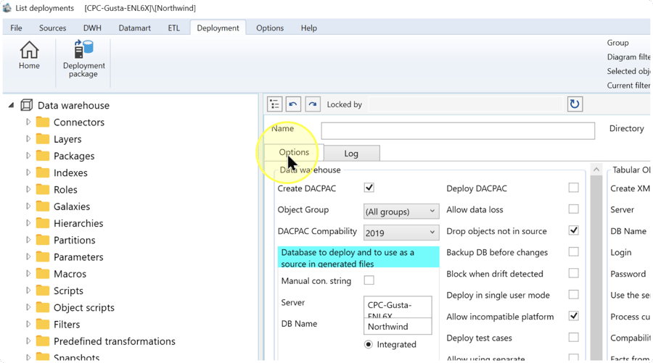The width and height of the screenshot is (653, 363).
Task: Expand the Layers tree node
Action: coord(28,138)
